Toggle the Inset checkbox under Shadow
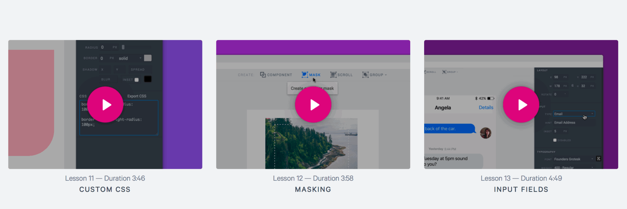Image resolution: width=627 pixels, height=209 pixels. pos(137,80)
